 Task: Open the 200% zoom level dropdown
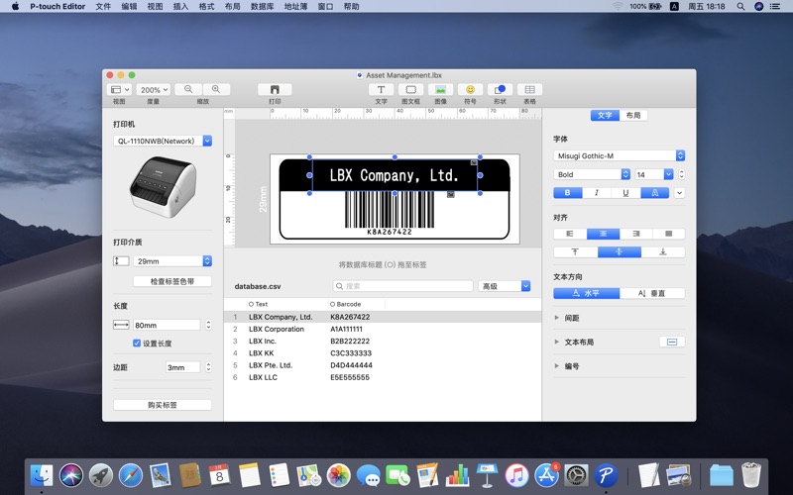154,89
